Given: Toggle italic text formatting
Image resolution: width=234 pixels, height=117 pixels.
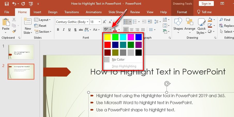Looking at the screenshot, I should click(x=64, y=30).
